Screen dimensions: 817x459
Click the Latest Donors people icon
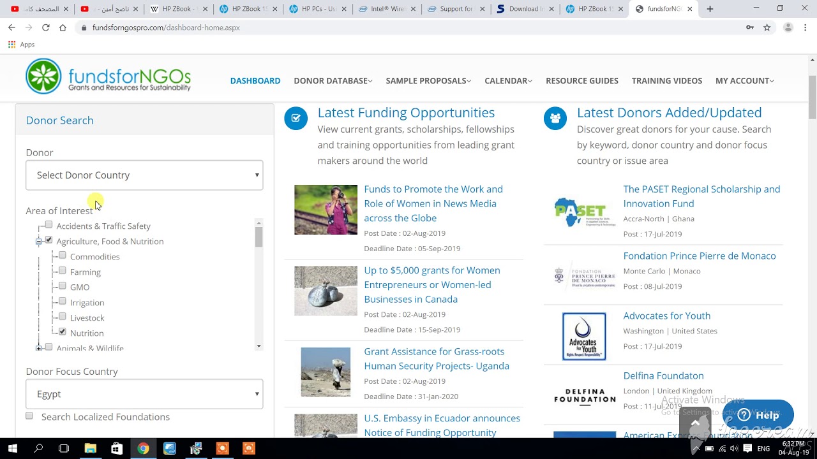(x=555, y=118)
